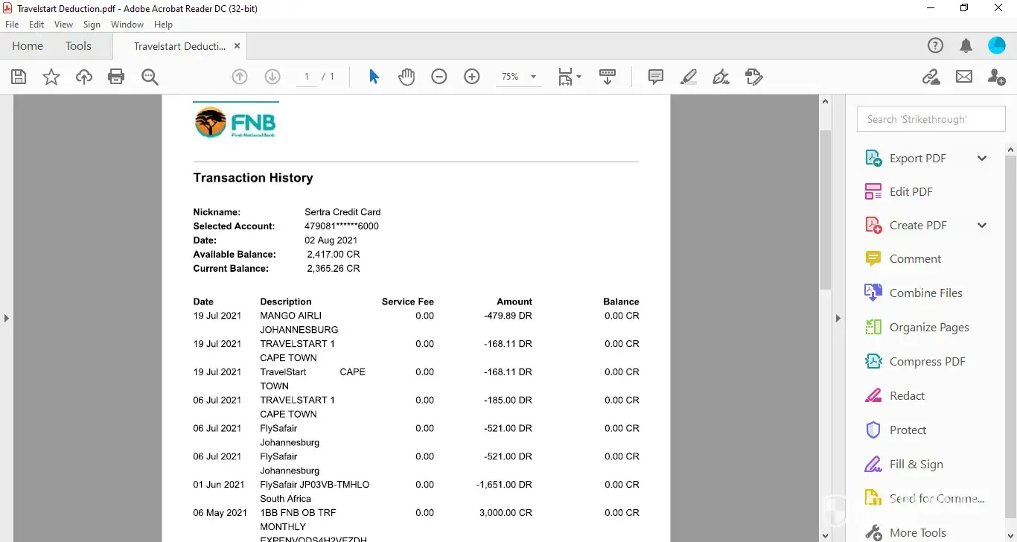Click the Save file icon
This screenshot has width=1017, height=542.
[x=19, y=77]
